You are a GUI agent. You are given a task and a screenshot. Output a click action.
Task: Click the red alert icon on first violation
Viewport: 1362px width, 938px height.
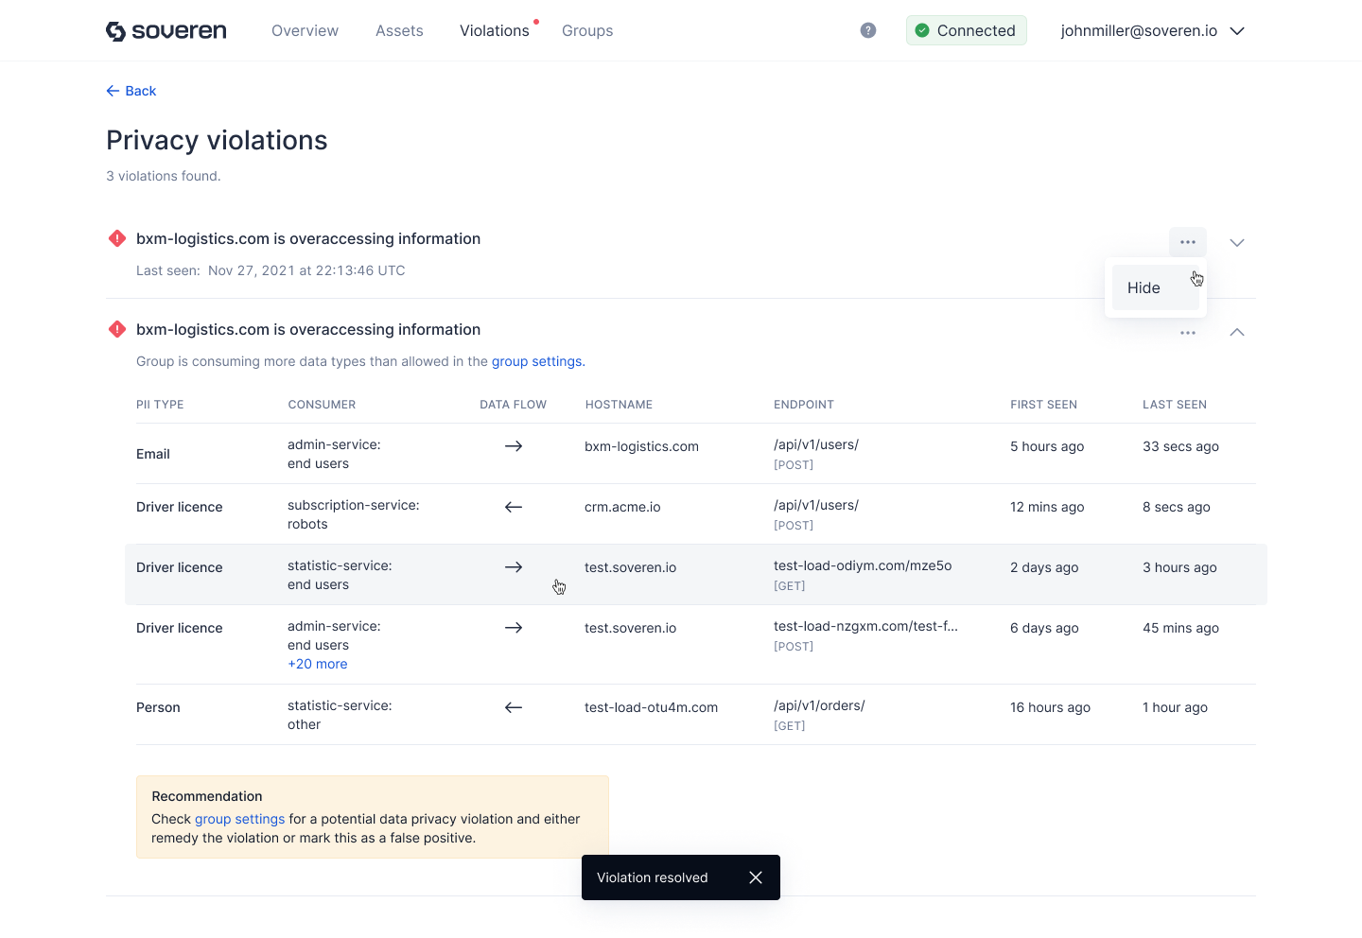coord(117,238)
